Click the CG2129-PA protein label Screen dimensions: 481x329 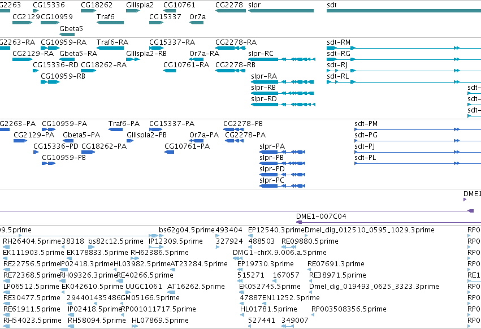(34, 135)
